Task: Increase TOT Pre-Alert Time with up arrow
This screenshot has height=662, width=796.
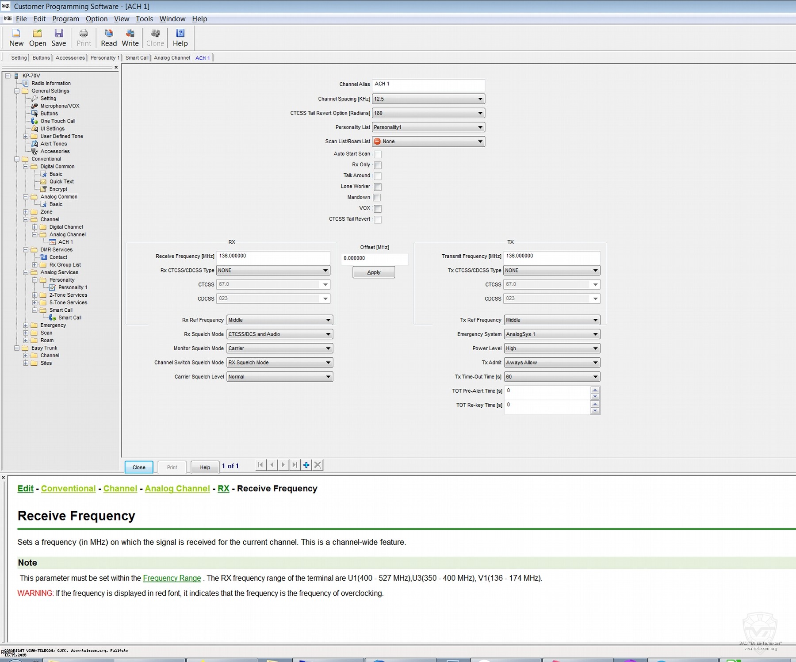Action: [595, 390]
